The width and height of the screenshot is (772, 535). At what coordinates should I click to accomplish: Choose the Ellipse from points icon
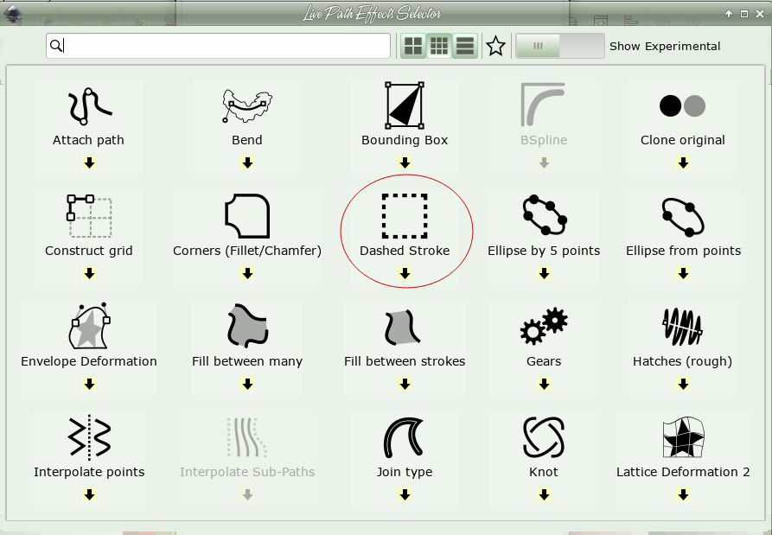click(x=683, y=217)
